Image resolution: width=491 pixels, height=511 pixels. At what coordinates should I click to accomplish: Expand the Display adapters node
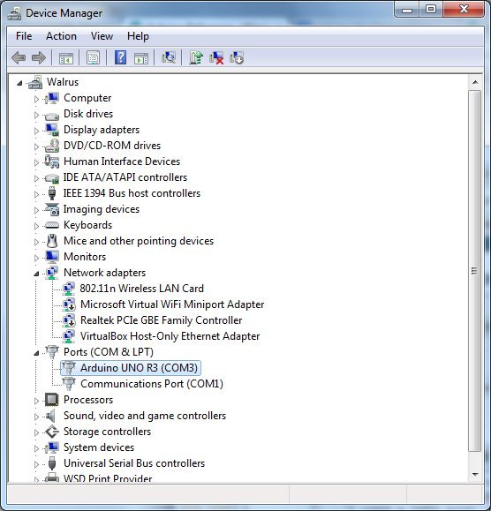pyautogui.click(x=36, y=131)
